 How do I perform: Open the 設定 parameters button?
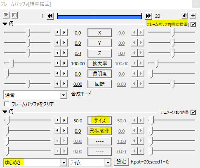[x=121, y=162]
